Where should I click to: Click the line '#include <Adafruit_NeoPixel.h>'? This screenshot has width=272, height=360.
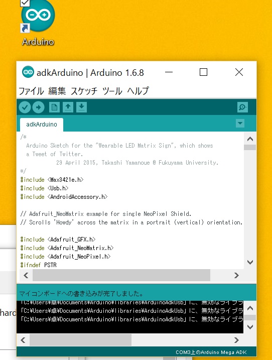65,257
